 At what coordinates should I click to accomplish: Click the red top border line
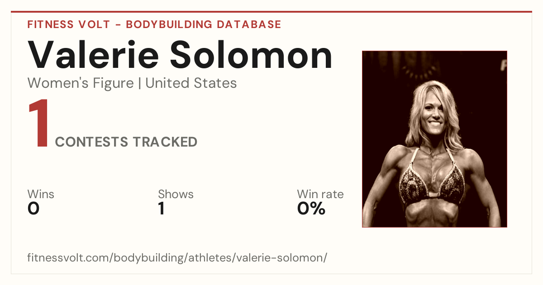point(271,12)
